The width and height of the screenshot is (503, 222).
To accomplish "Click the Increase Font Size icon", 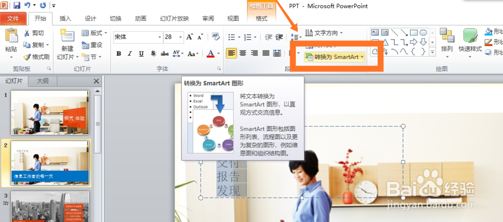I will coord(190,37).
